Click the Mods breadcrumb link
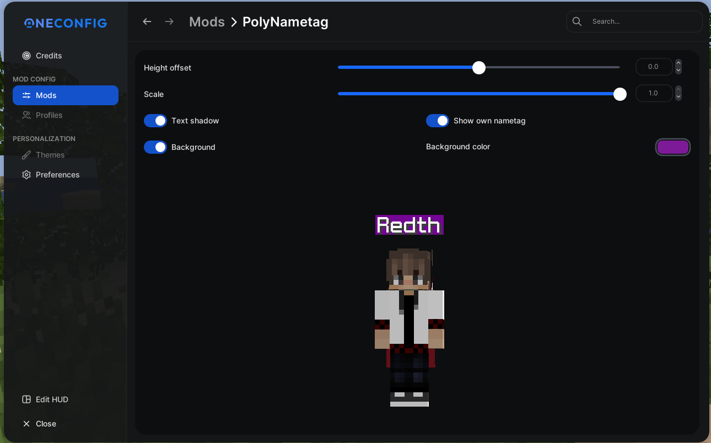The width and height of the screenshot is (711, 443). 207,22
